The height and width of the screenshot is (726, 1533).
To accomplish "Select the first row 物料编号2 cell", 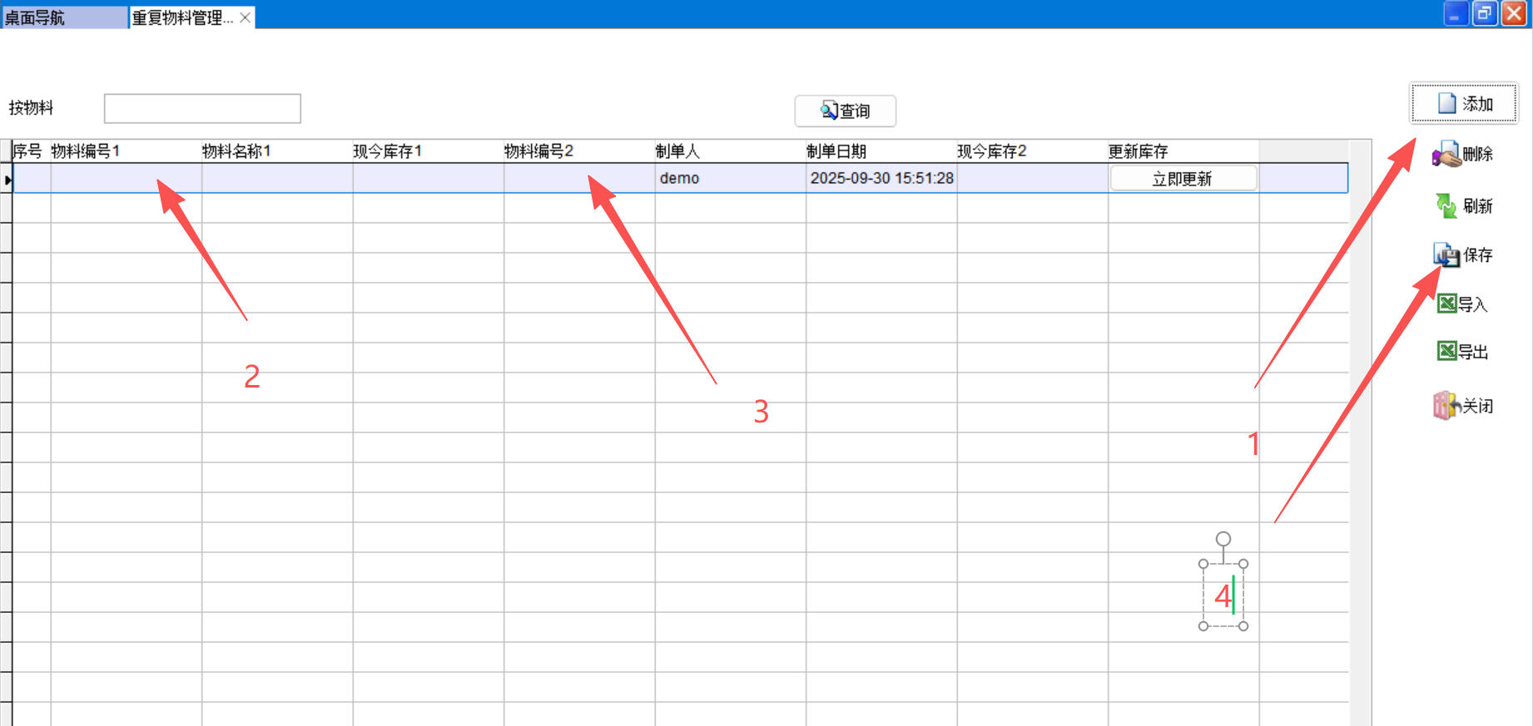I will coord(578,178).
